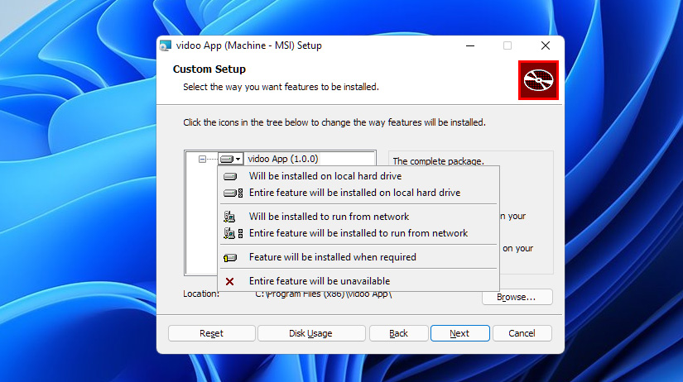The image size is (683, 382).
Task: Open Disk Usage details
Action: coord(311,333)
